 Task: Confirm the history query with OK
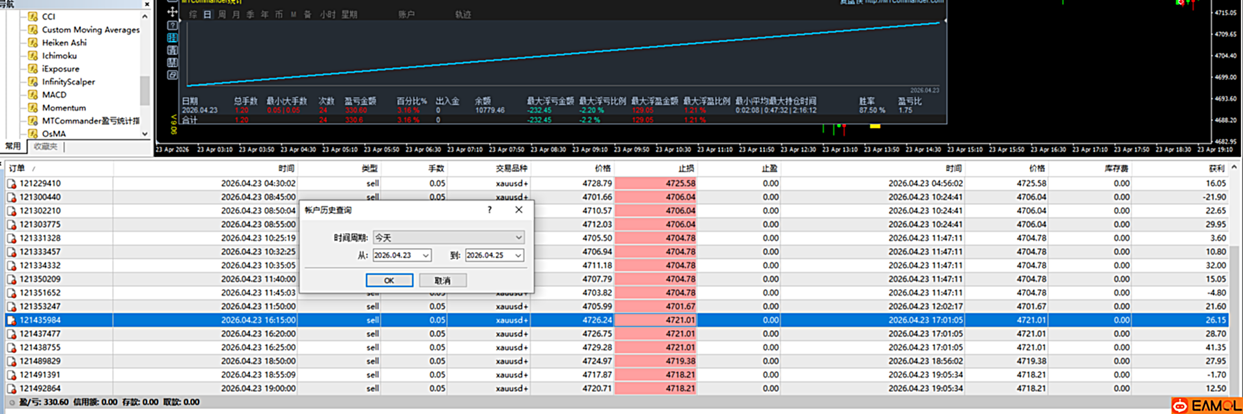(x=389, y=281)
